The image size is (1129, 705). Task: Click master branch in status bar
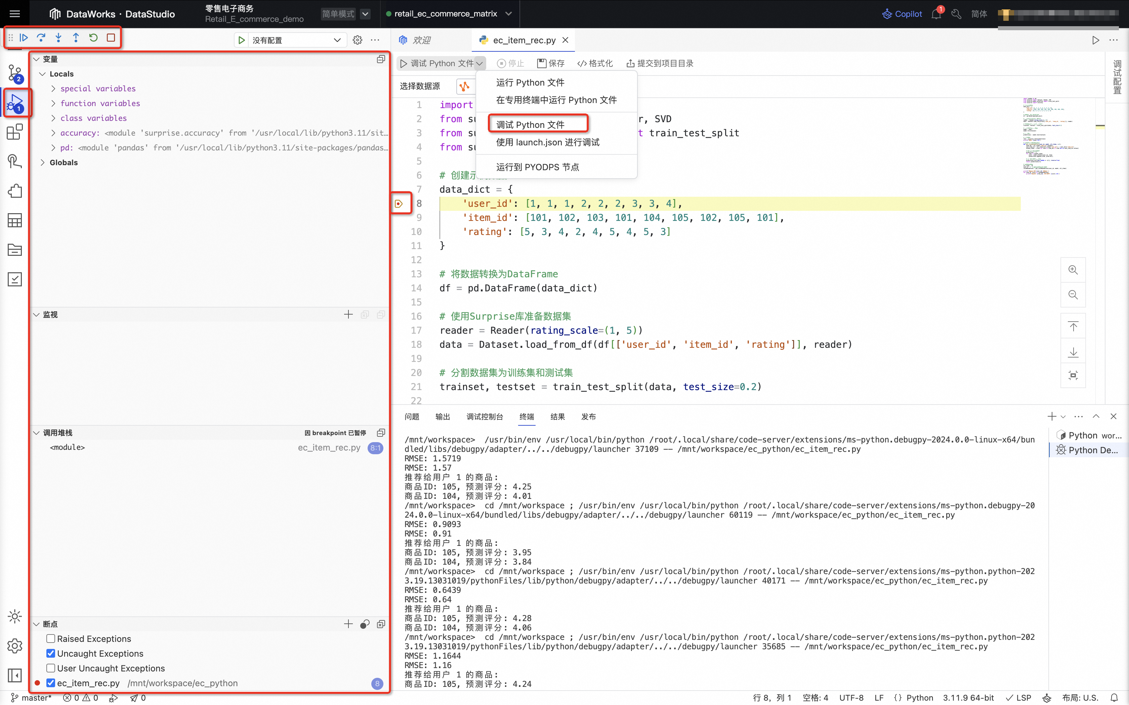click(x=31, y=698)
